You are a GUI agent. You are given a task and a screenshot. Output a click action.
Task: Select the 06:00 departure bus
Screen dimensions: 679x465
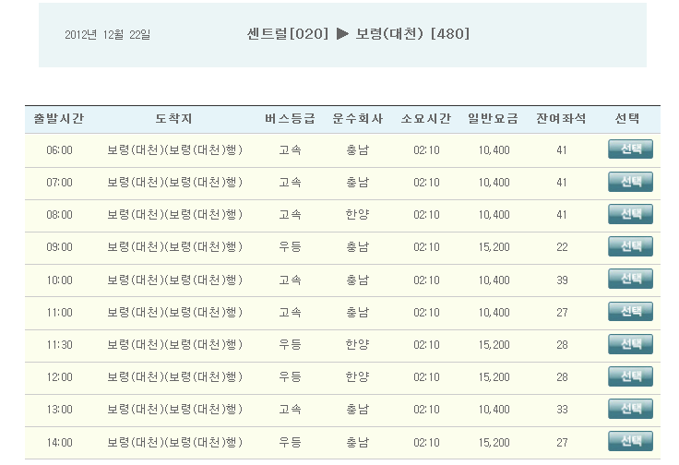point(630,149)
